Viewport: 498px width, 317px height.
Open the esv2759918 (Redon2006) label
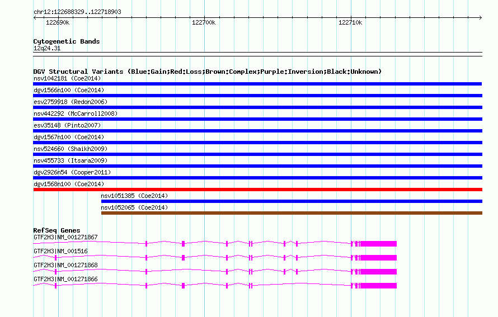click(71, 102)
